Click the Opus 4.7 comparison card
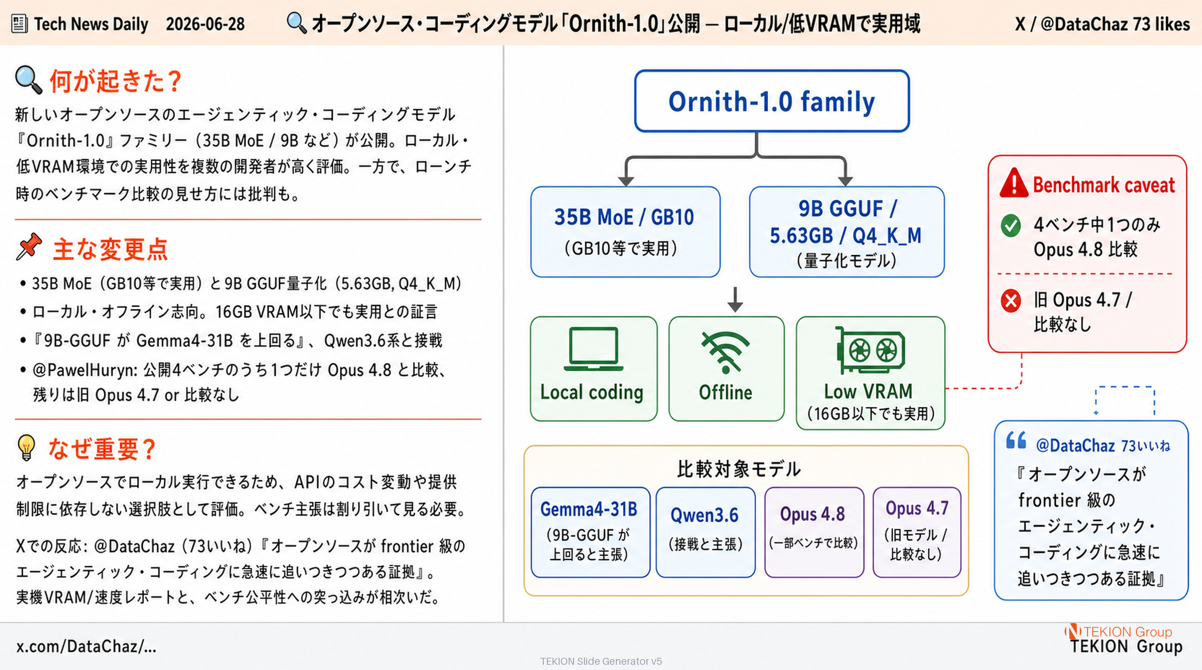Screen dimensions: 1202x670 (917, 533)
